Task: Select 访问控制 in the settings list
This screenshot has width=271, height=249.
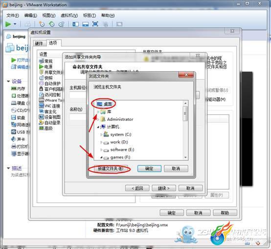Action: (50, 95)
